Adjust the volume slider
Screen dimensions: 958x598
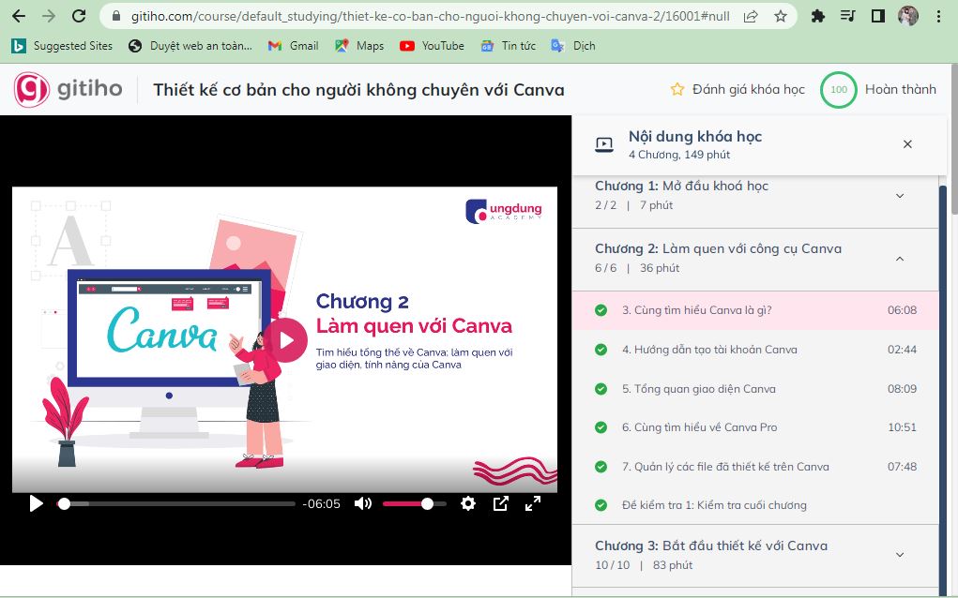point(415,503)
